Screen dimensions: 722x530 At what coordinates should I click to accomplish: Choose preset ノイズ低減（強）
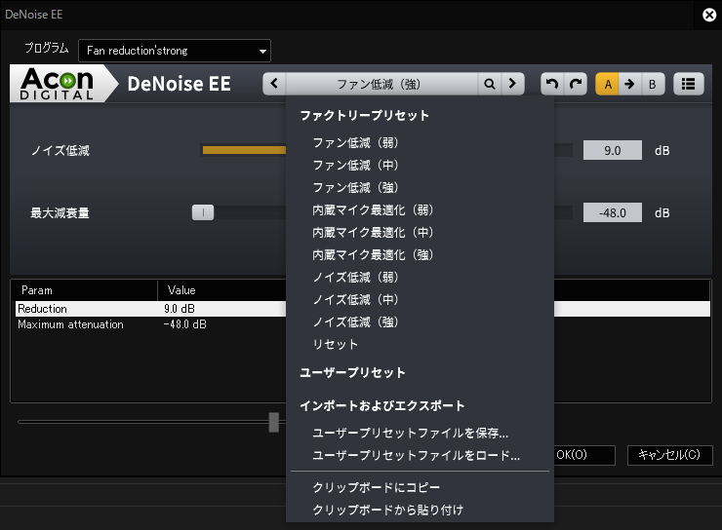coord(355,322)
